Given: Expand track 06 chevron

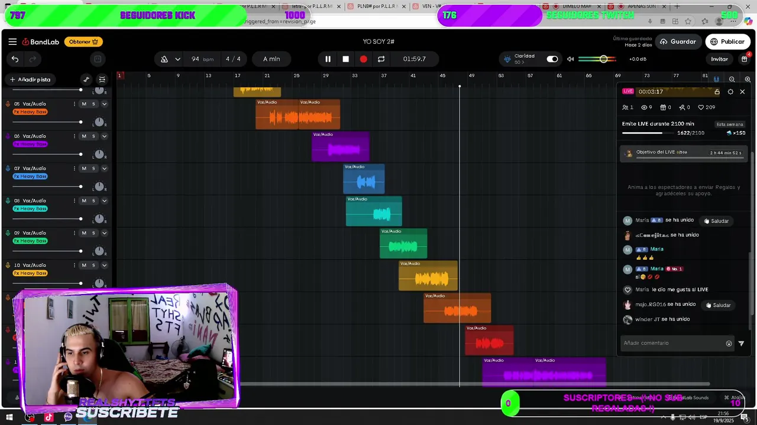Looking at the screenshot, I should point(104,136).
